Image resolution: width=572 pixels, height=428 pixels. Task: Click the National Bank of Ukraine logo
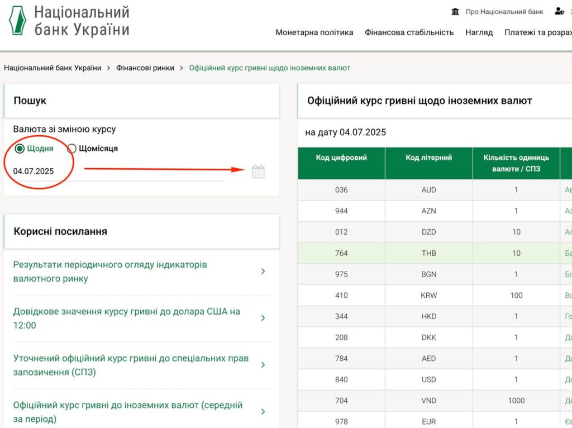pyautogui.click(x=17, y=21)
